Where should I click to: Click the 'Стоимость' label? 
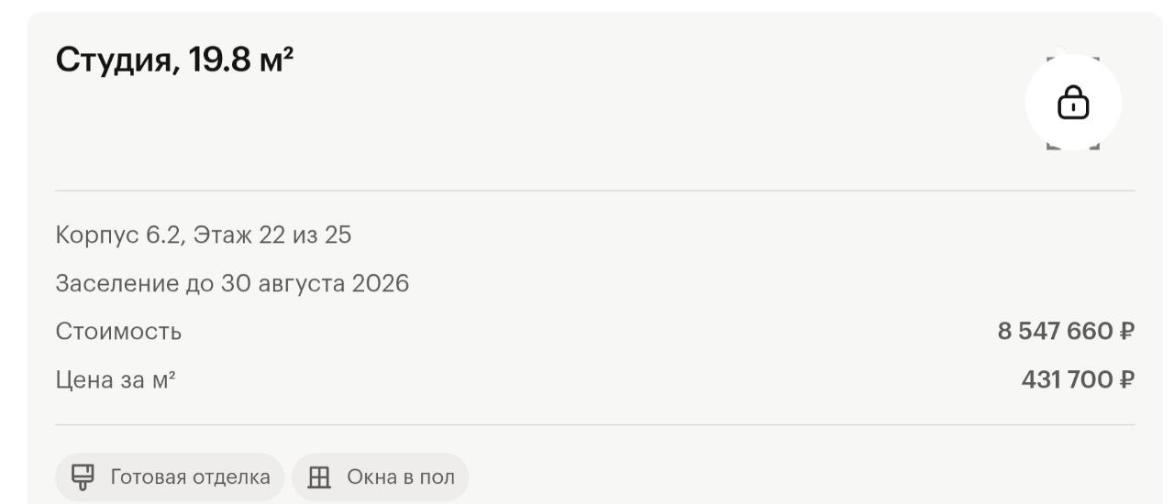tap(118, 331)
